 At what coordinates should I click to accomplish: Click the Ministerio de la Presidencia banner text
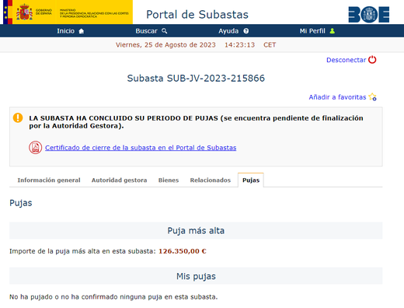94,13
